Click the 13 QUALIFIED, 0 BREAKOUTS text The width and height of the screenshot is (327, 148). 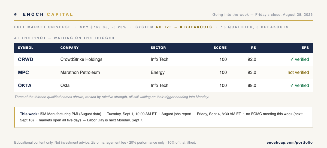[255, 27]
